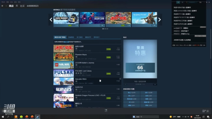
Task: Show previous recommended games with left arrow
Action: click(x=51, y=20)
